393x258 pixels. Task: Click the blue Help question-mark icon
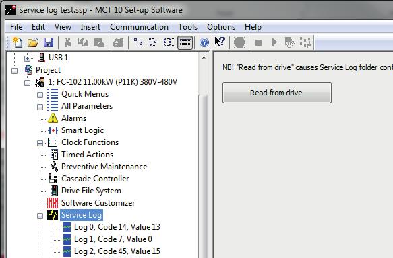click(204, 42)
